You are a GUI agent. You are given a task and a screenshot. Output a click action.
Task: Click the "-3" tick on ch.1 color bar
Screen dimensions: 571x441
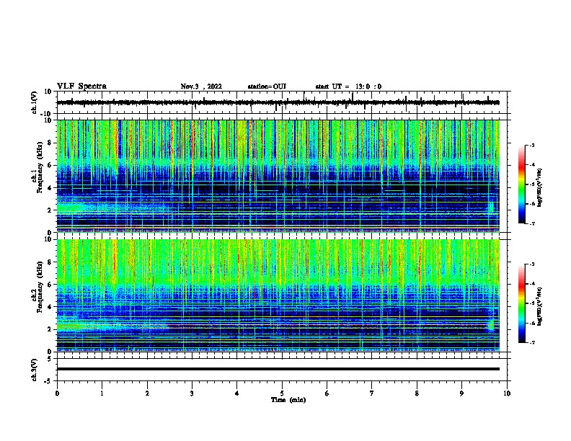click(532, 146)
